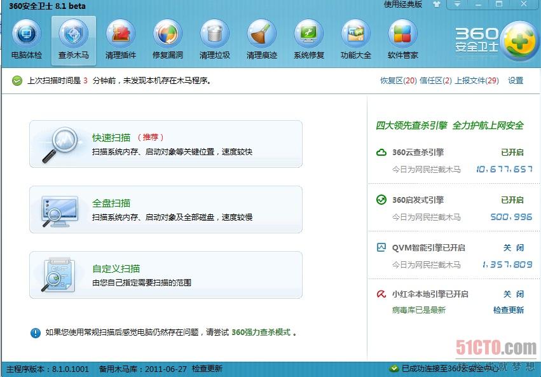Click 360安全卫士 8.1 beta title text
Image resolution: width=541 pixels, height=377 pixels.
[47, 6]
